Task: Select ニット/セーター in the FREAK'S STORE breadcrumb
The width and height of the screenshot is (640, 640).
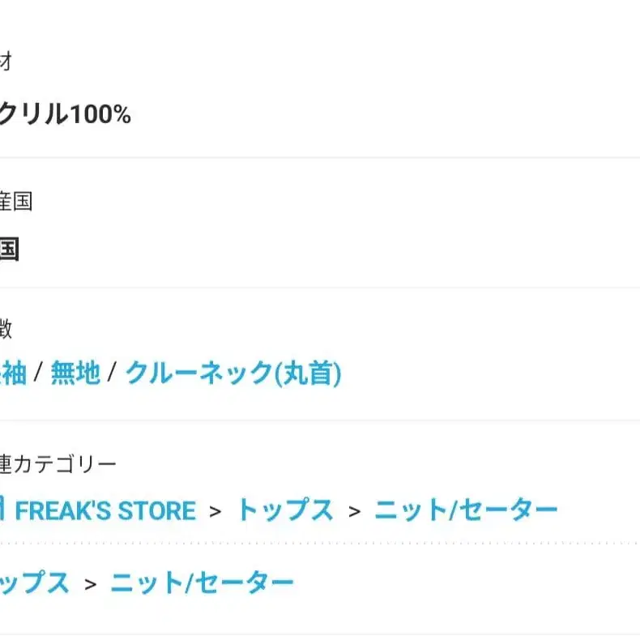Action: click(466, 510)
